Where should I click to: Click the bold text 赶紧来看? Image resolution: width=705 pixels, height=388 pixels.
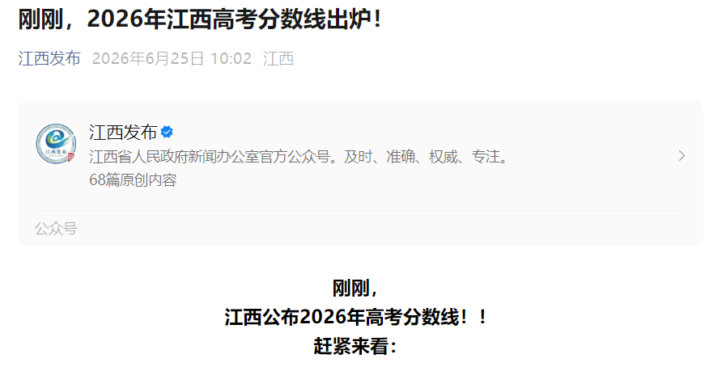click(x=355, y=346)
